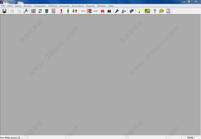Click the gray stamp tool icon
Viewport: 201px width, 139px height.
coord(124,11)
